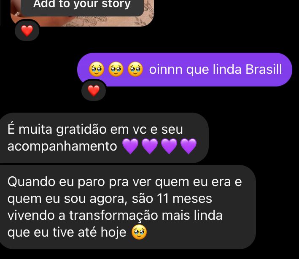Screen dimensions: 299x259
Task: Select the purple 'oinnn que linda Brasill' bubble
Action: point(185,70)
